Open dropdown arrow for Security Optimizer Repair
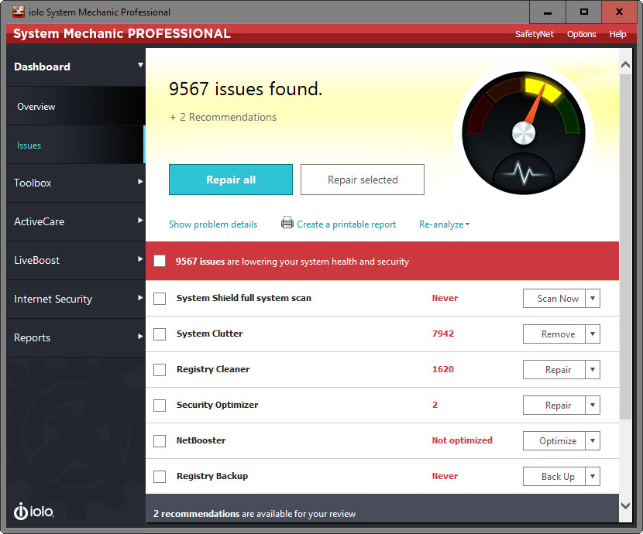Image resolution: width=643 pixels, height=534 pixels. point(593,406)
